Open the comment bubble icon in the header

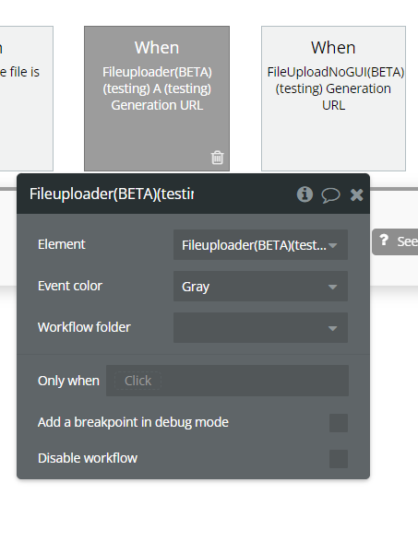[330, 195]
